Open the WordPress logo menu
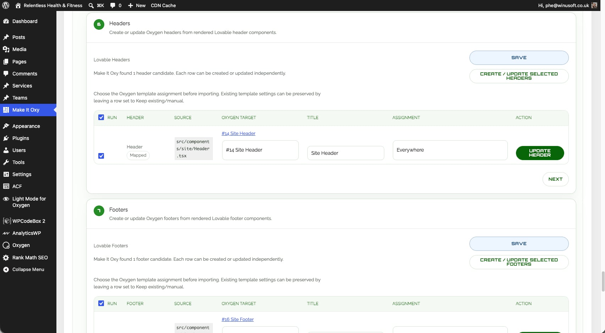605x333 pixels. coord(6,5)
